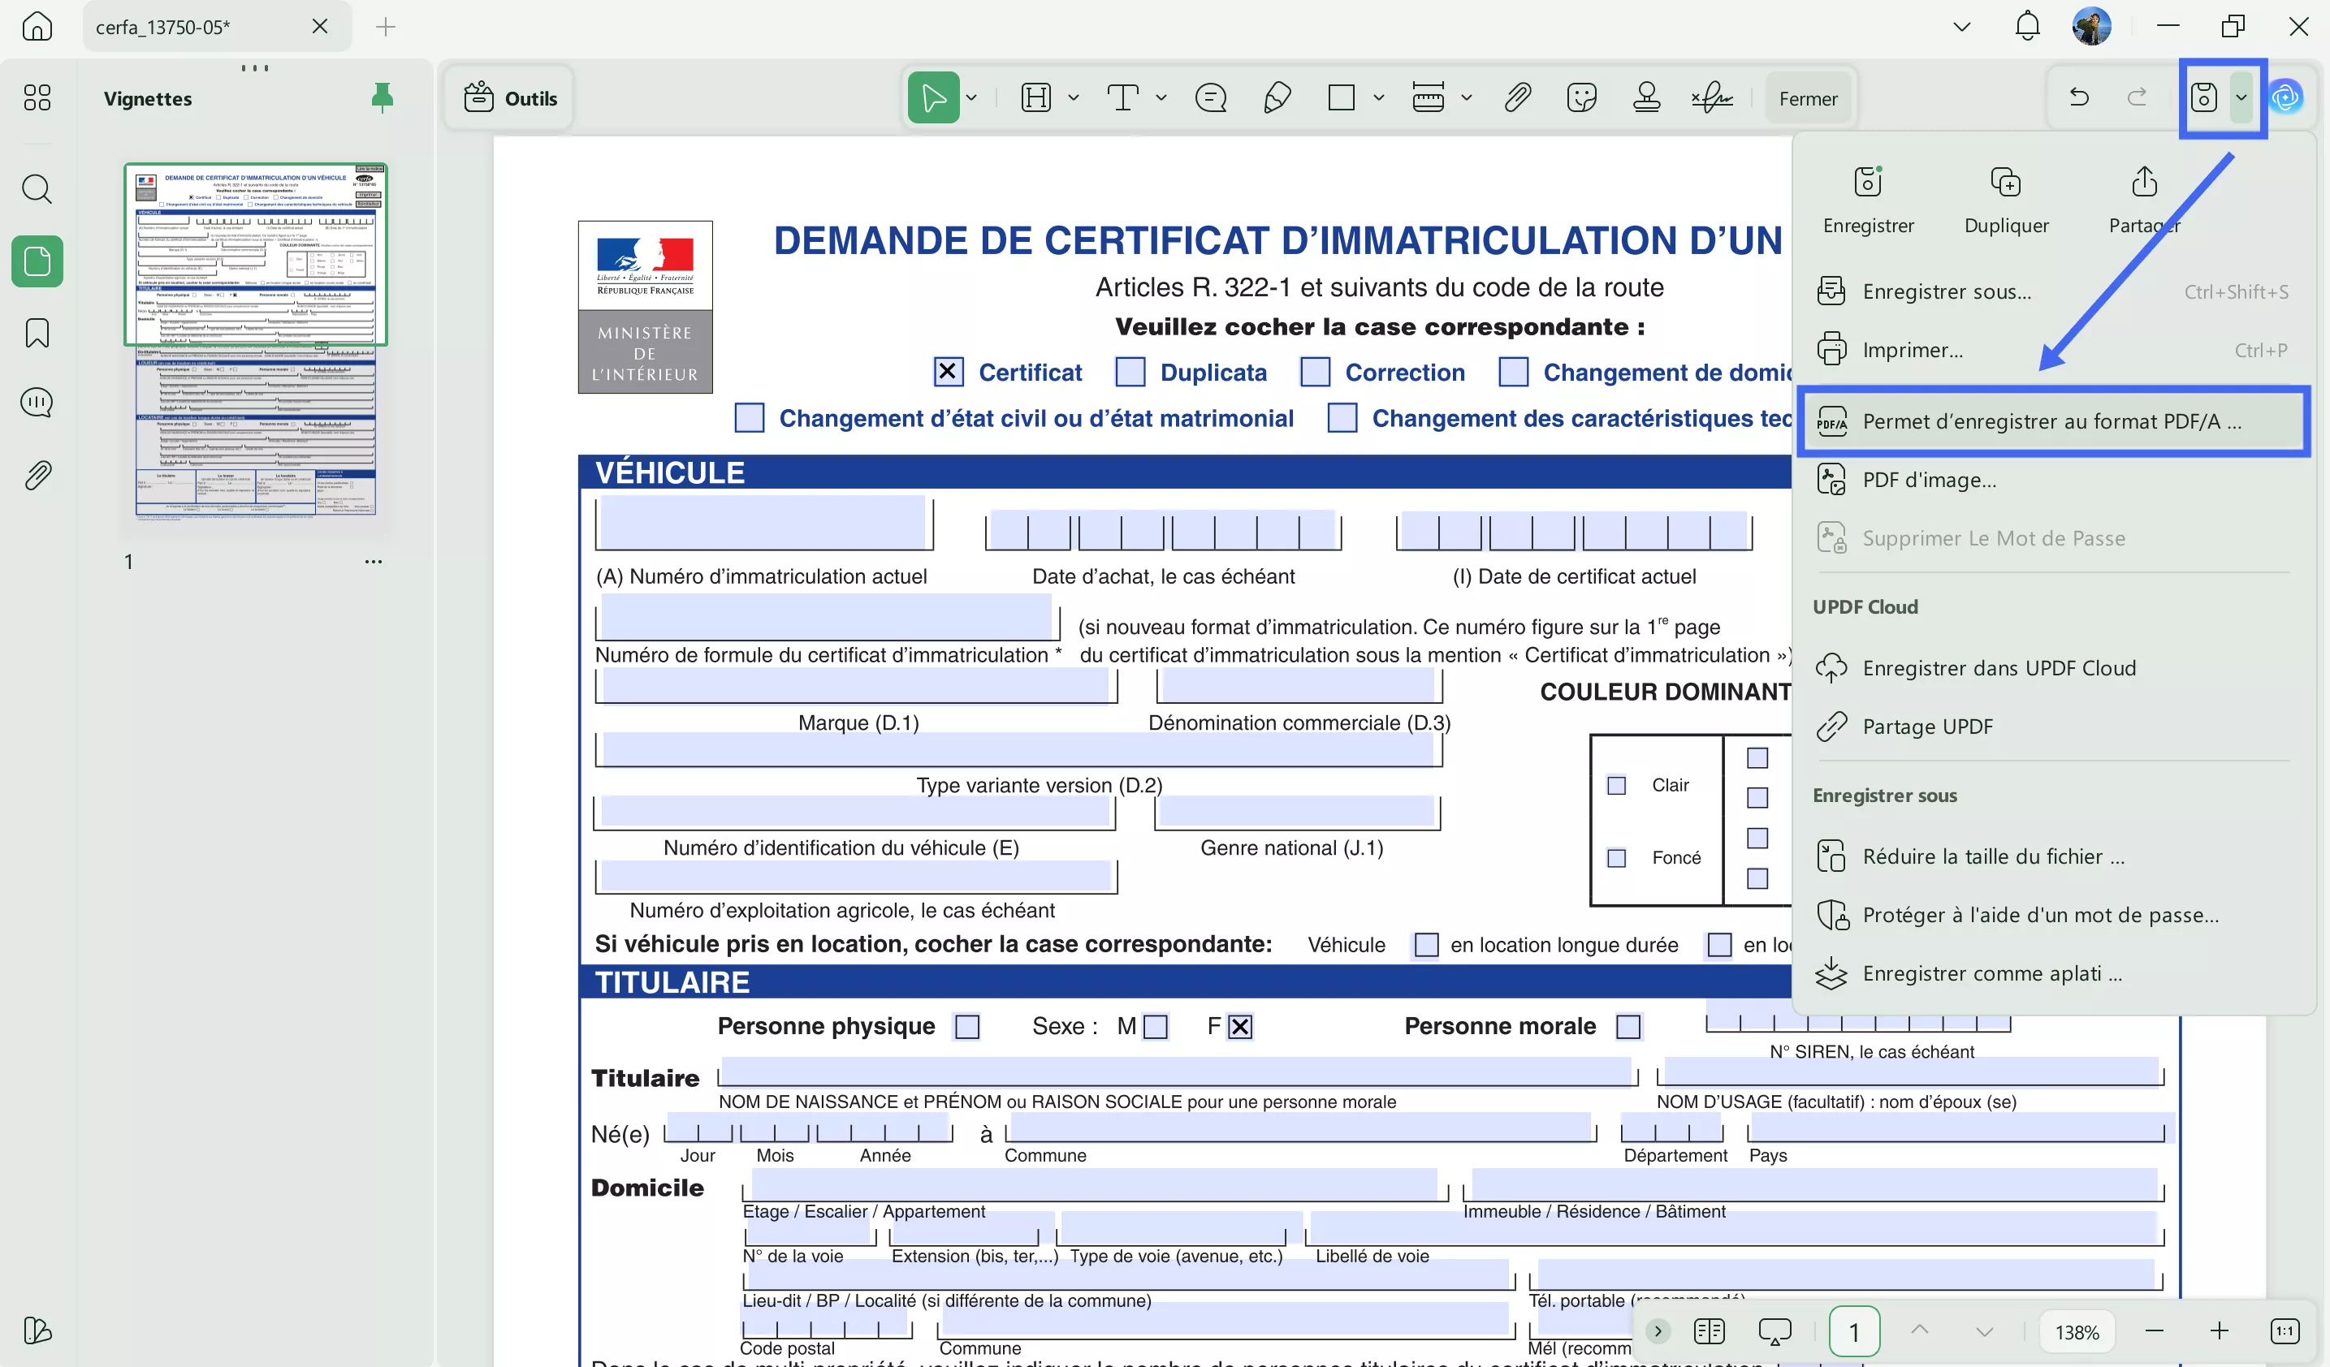The width and height of the screenshot is (2330, 1367).
Task: Expand the text tool options chevron
Action: click(x=1161, y=97)
